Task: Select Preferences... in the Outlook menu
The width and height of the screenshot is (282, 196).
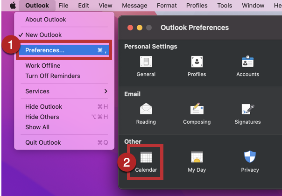Action: [x=64, y=50]
